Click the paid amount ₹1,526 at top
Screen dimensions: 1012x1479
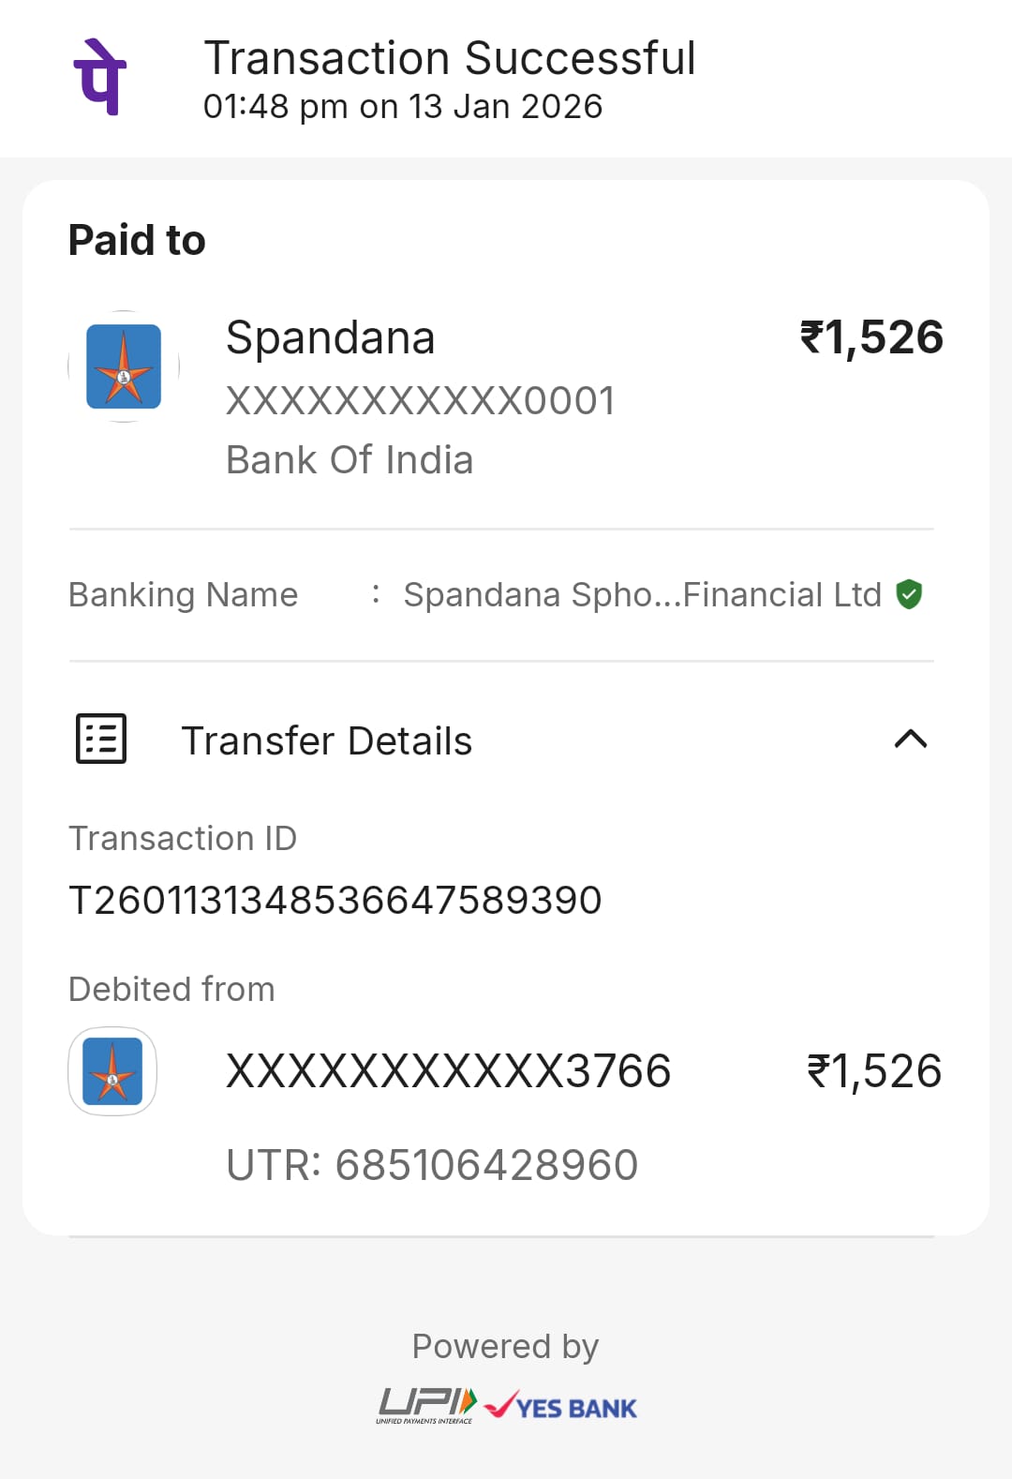click(x=871, y=337)
